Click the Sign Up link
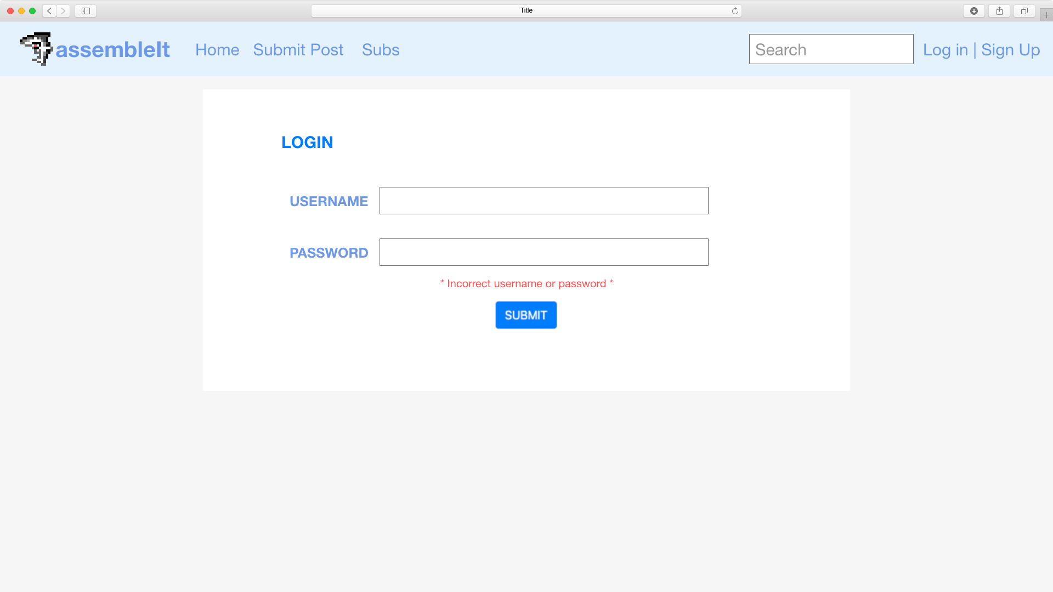This screenshot has width=1053, height=592. coord(1010,50)
